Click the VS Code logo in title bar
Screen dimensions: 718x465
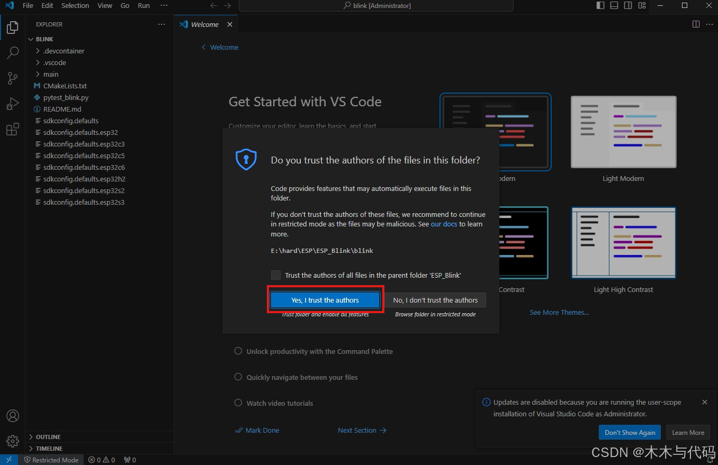tap(9, 5)
